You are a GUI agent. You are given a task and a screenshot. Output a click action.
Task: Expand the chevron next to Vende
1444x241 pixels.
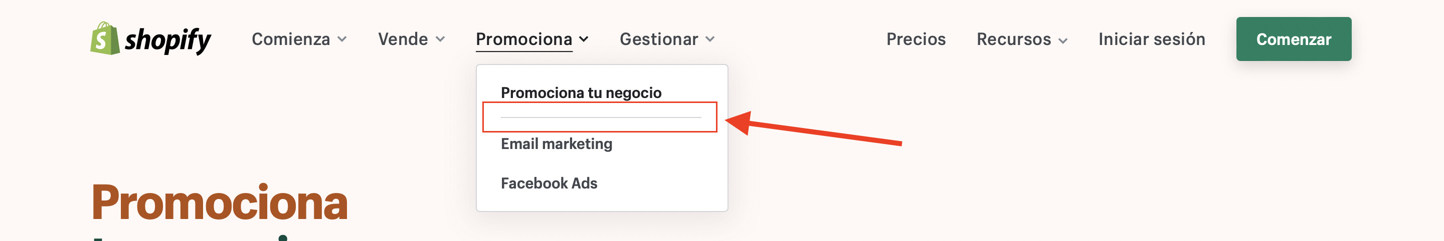click(x=440, y=39)
